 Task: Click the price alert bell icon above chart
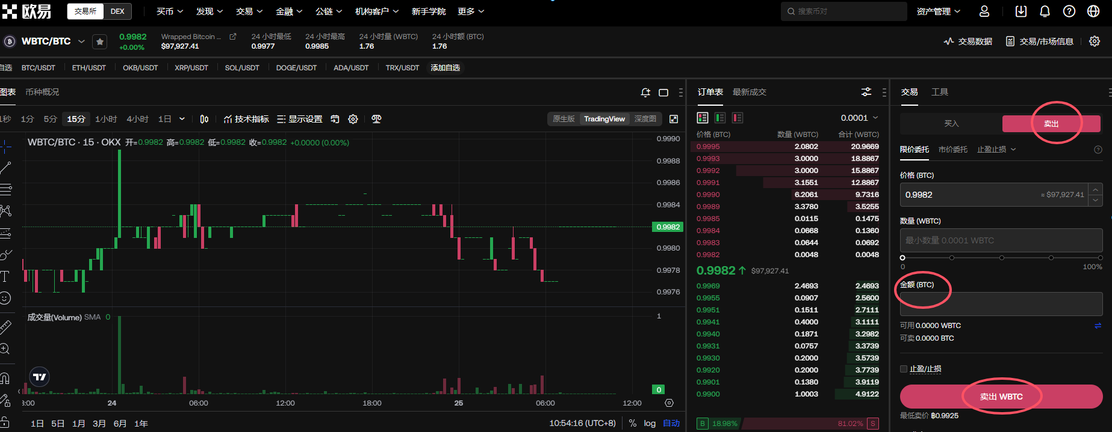click(x=645, y=93)
